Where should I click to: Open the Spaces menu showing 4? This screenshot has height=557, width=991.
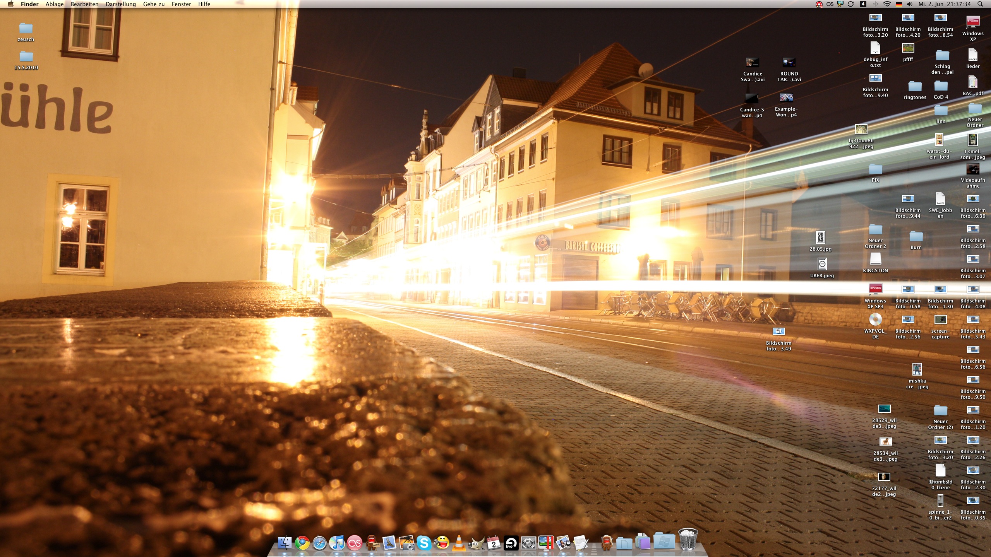click(x=863, y=4)
